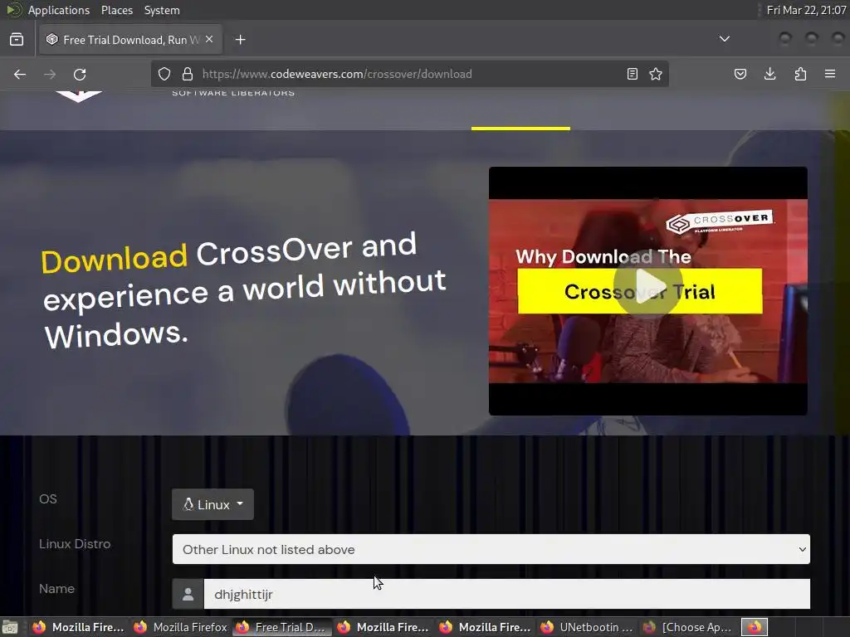Click the clock showing Fri Mar 22
Screen dimensions: 850x637
(806, 10)
